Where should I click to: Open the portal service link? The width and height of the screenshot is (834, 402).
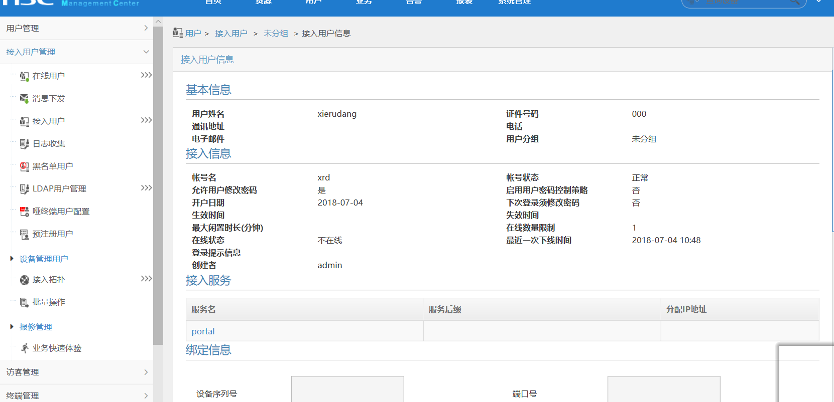pyautogui.click(x=203, y=331)
